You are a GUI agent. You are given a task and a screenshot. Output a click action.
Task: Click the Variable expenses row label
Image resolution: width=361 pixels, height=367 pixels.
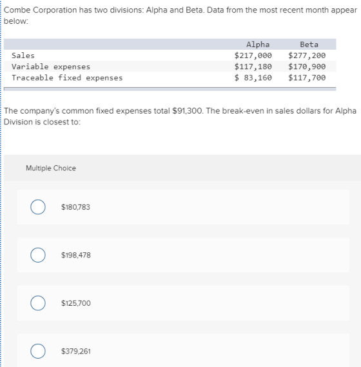(x=51, y=66)
